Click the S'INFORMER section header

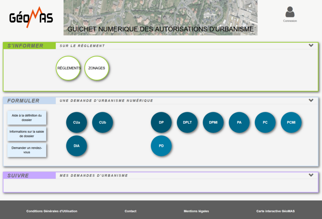tap(29, 45)
